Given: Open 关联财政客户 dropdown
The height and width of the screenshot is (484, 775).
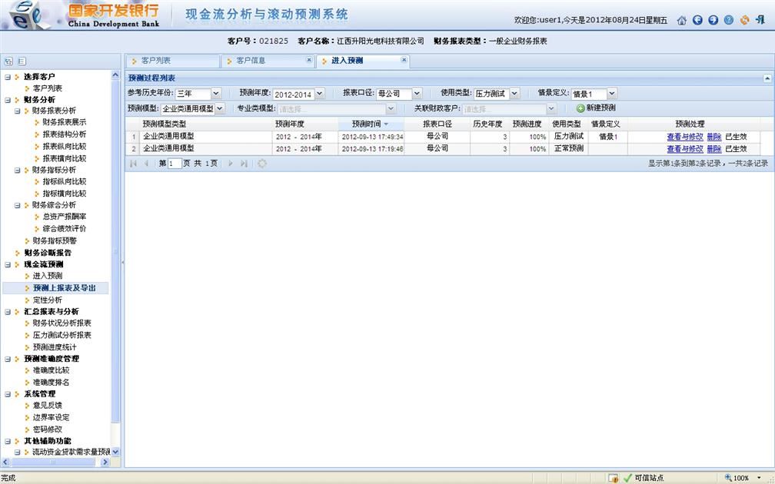Looking at the screenshot, I should (x=551, y=108).
